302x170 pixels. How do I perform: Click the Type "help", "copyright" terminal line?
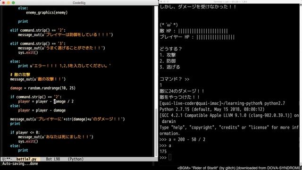(229, 127)
